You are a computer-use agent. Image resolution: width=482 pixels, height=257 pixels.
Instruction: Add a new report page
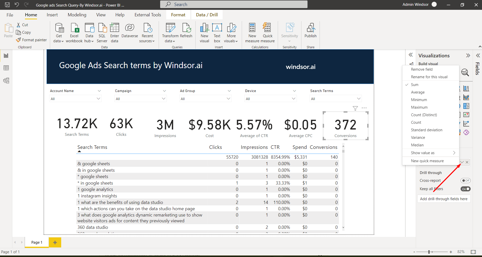[x=55, y=242]
